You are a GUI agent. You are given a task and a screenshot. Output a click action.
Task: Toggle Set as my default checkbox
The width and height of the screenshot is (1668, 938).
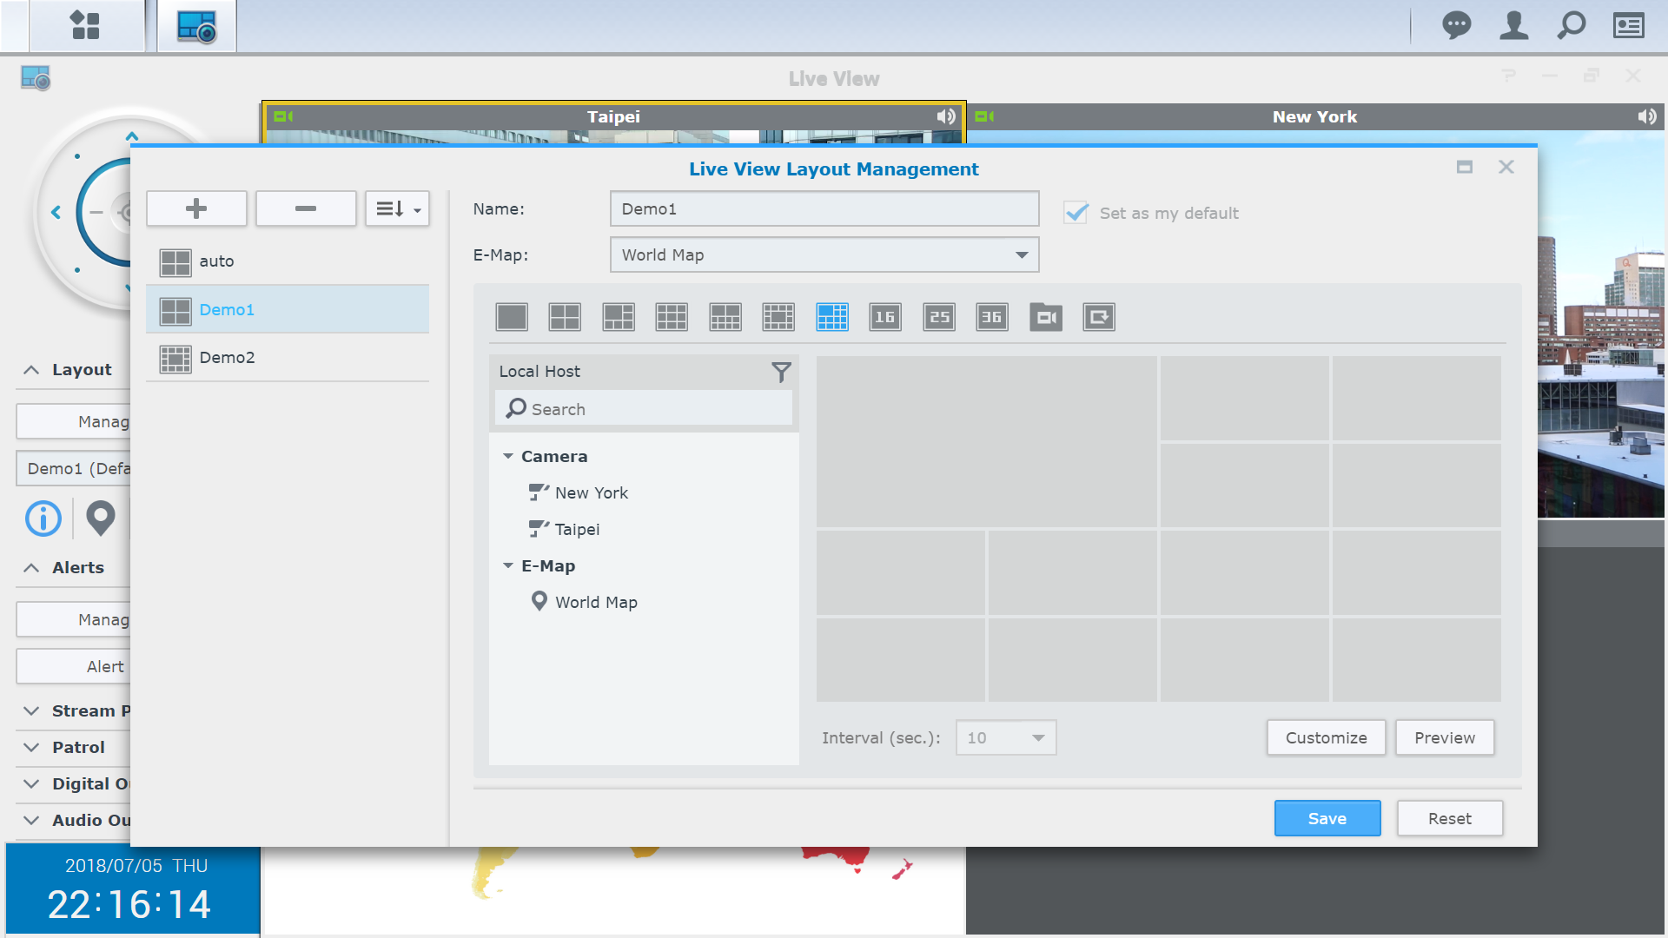pyautogui.click(x=1076, y=213)
